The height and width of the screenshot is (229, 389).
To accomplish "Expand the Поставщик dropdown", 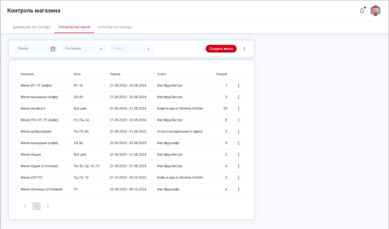I will point(85,49).
